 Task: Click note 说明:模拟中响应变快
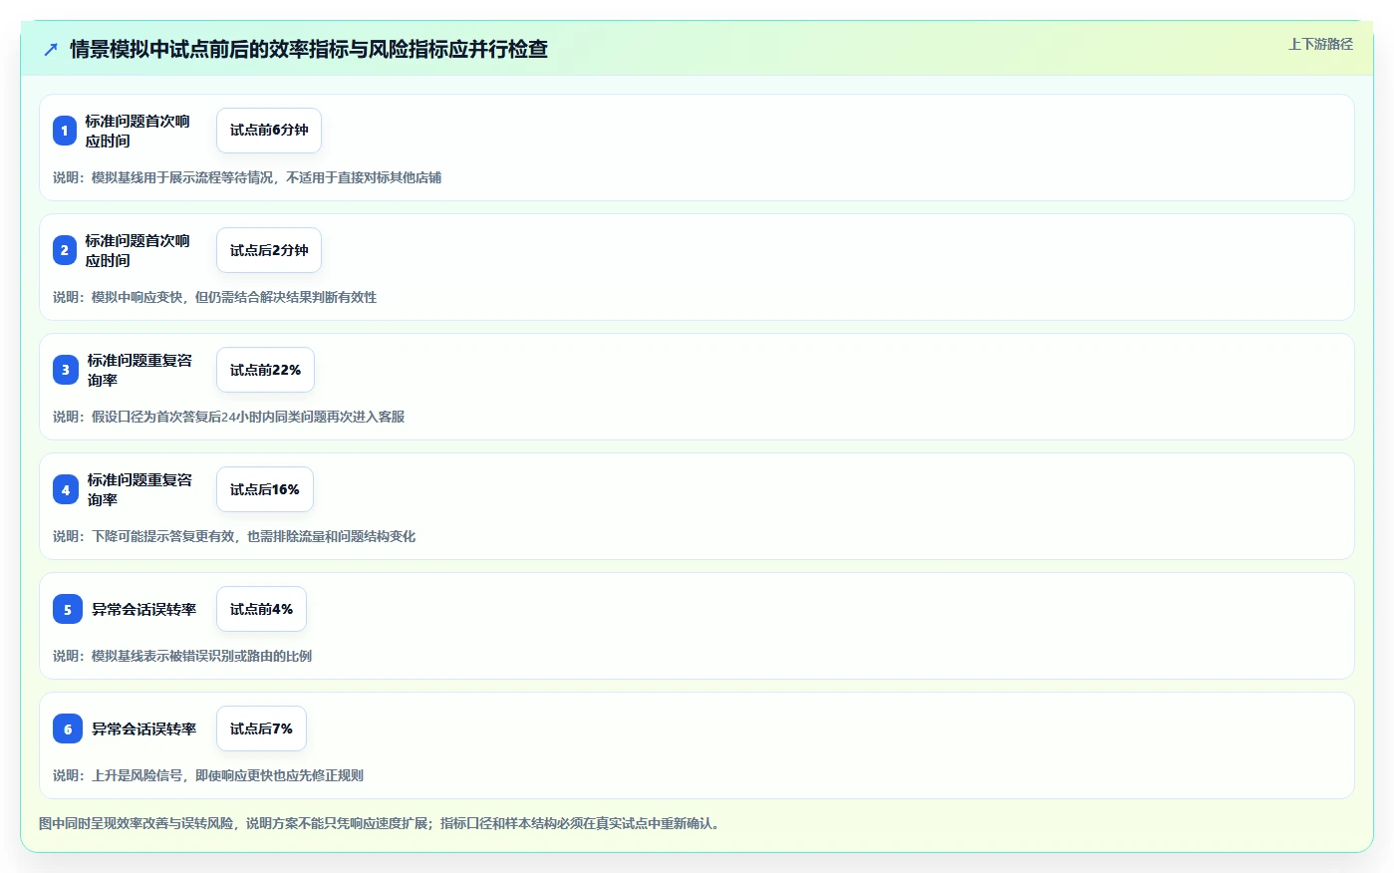point(215,297)
